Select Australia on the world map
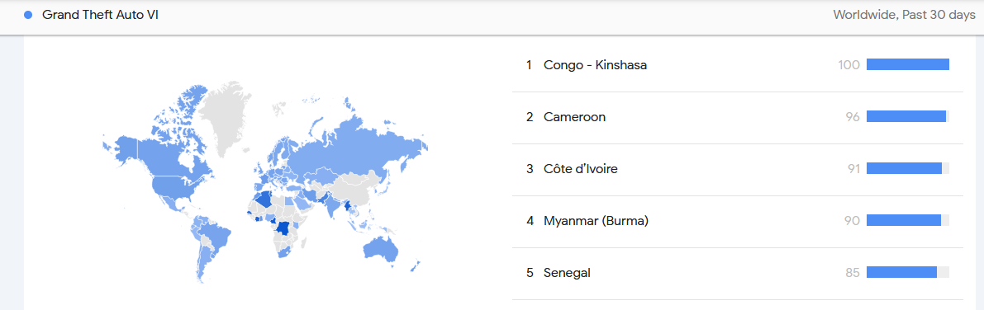This screenshot has height=310, width=984. (381, 249)
